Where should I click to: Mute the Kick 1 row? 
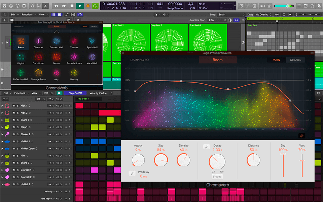pos(14,106)
